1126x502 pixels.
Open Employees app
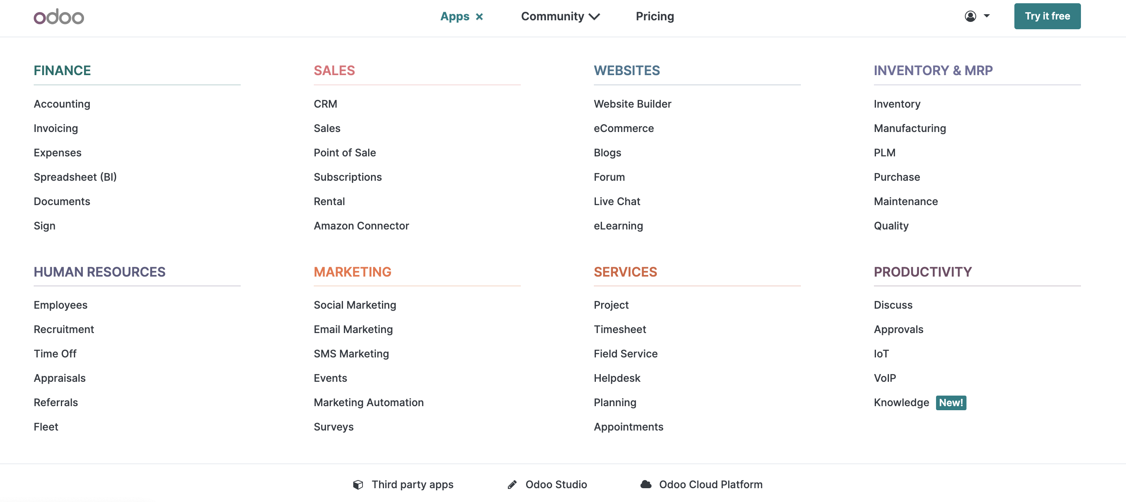(x=61, y=305)
